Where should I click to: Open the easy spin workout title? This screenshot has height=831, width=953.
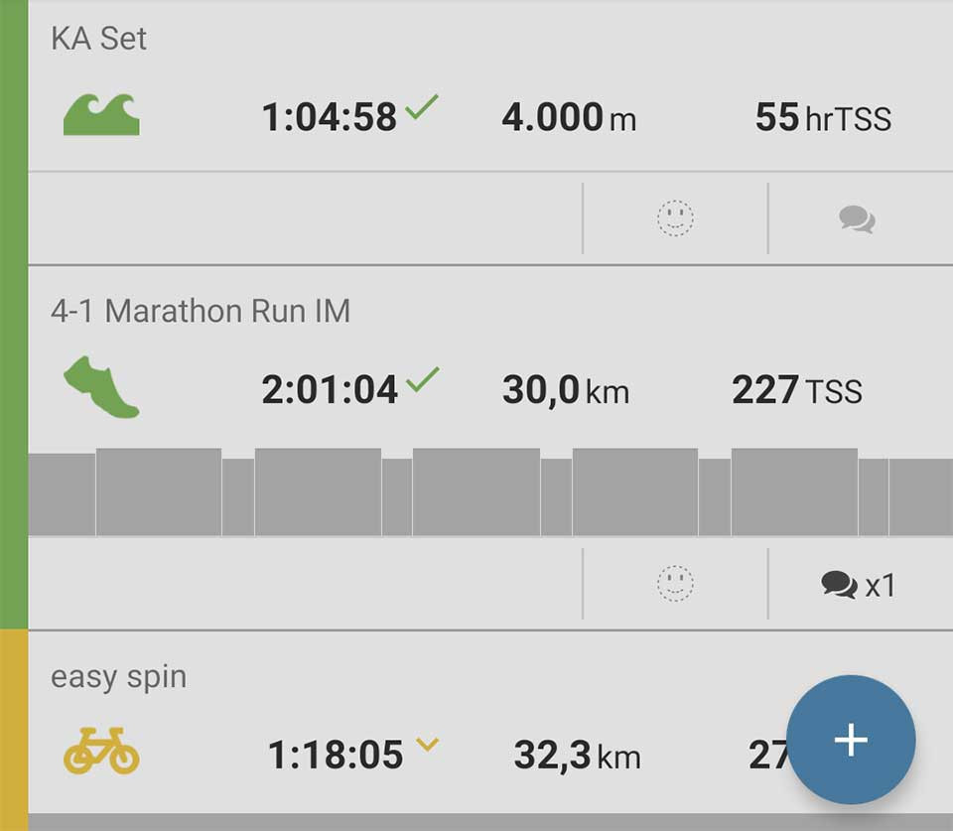[x=118, y=677]
